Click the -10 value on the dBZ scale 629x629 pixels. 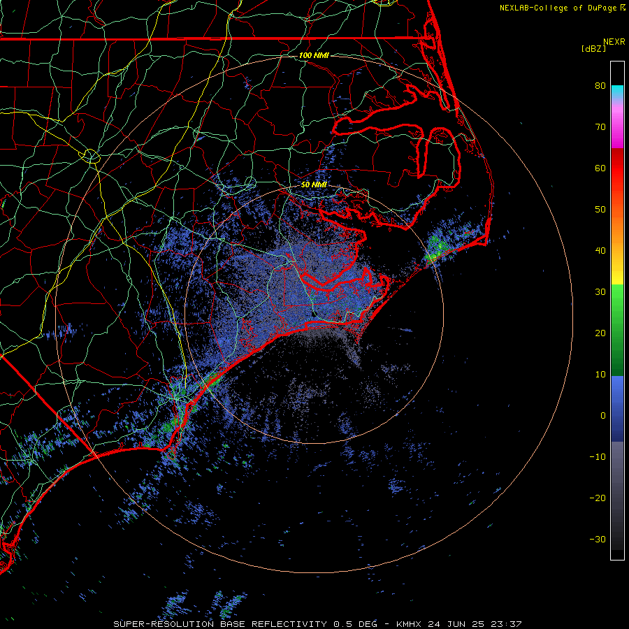(x=598, y=457)
